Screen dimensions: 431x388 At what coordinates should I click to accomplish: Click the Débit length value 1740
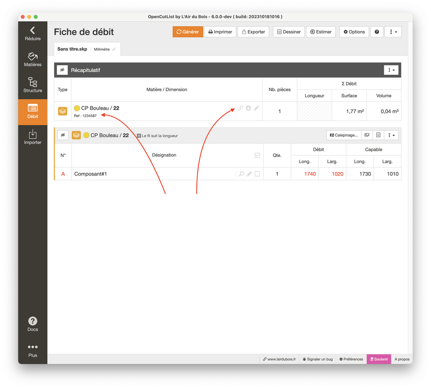310,174
